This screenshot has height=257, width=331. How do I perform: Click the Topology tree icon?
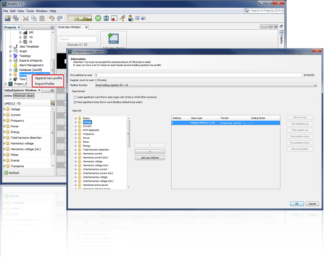click(15, 56)
